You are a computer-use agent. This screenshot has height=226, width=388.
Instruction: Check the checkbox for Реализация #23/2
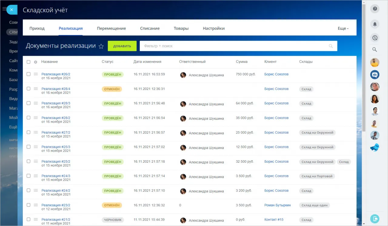28,205
